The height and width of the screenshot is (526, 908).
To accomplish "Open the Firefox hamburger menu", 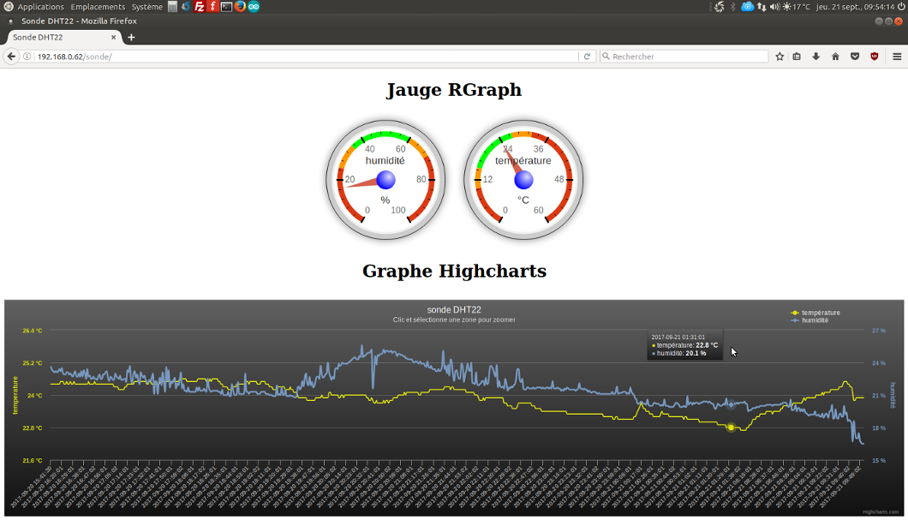I will pyautogui.click(x=897, y=57).
